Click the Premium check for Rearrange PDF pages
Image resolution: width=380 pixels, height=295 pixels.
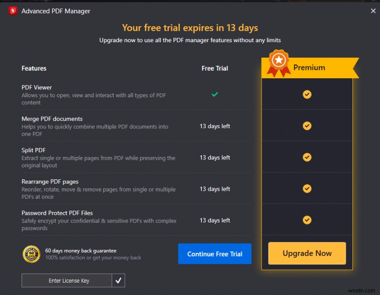(307, 188)
